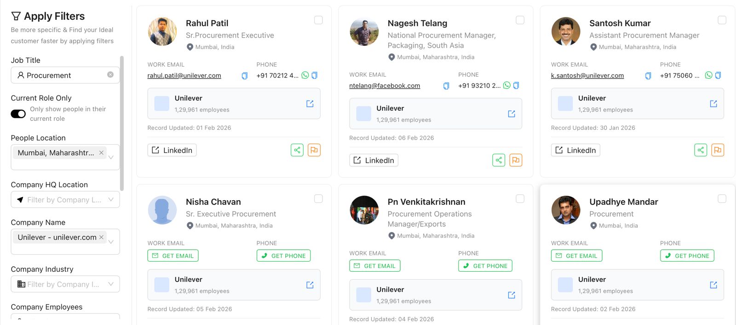
Task: Get email for Upadhye Mandar
Action: (577, 256)
